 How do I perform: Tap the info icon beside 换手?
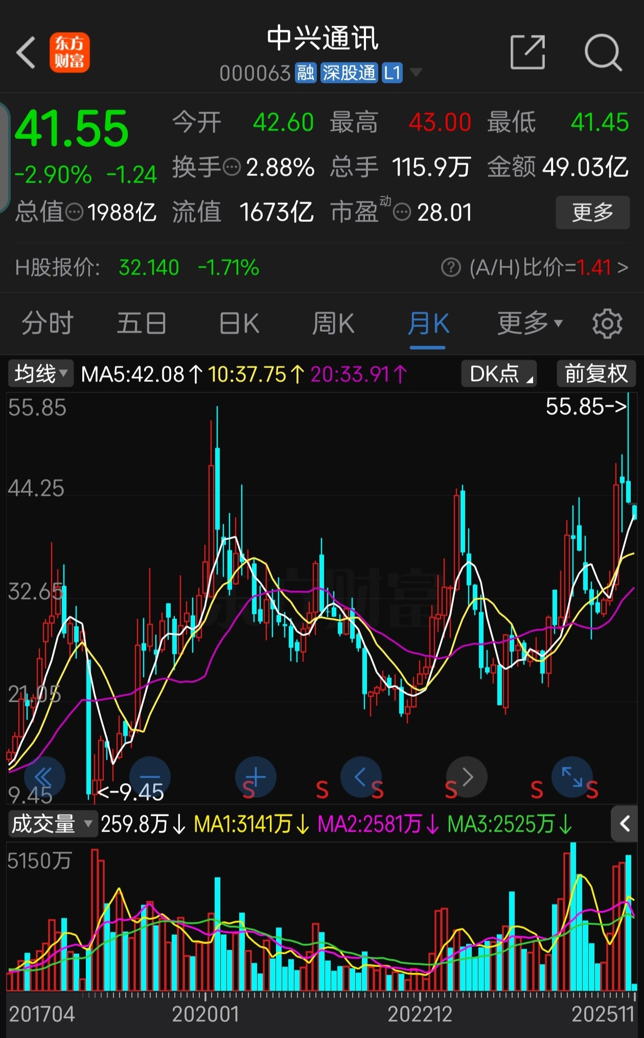[232, 167]
